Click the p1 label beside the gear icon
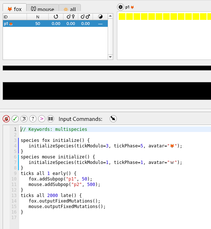The width and height of the screenshot is (211, 229). coord(127,7)
